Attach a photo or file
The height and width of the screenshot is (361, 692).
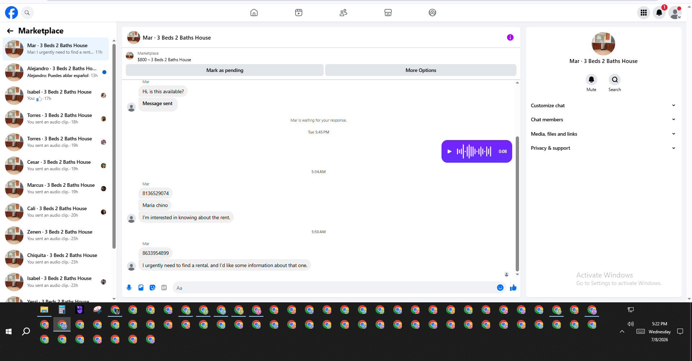coord(141,288)
